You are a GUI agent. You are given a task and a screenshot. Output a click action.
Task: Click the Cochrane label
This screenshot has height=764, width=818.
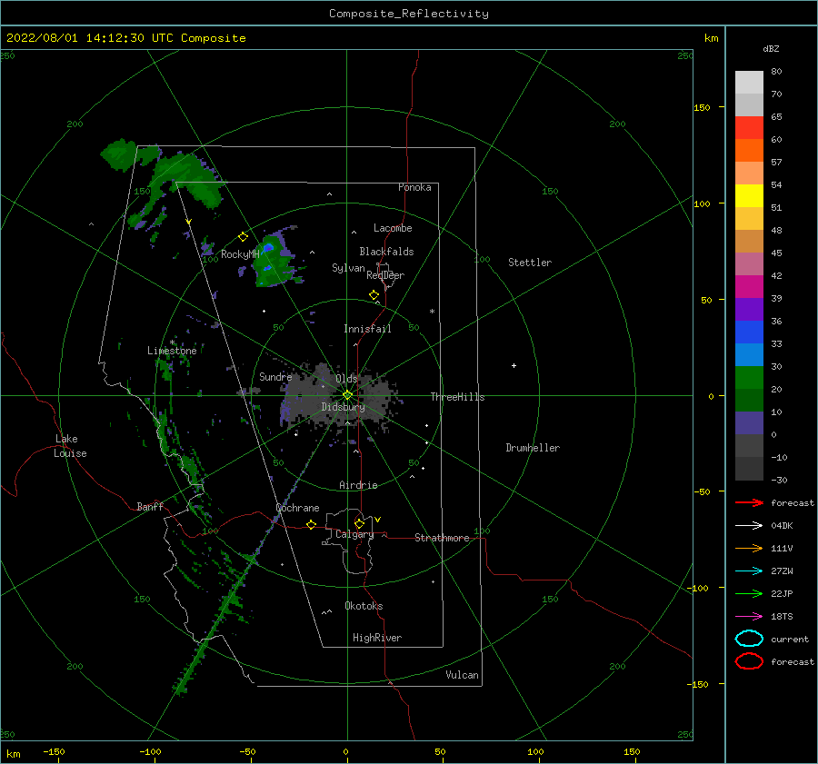click(297, 508)
